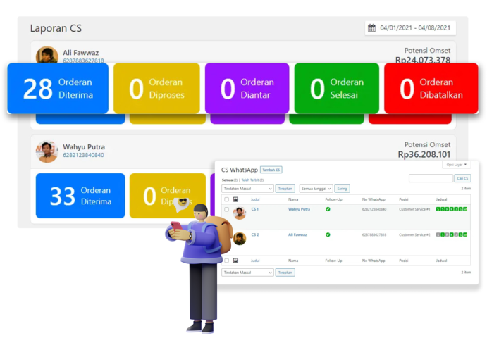Click the green Follow-Up check icon for CS 2

click(328, 234)
